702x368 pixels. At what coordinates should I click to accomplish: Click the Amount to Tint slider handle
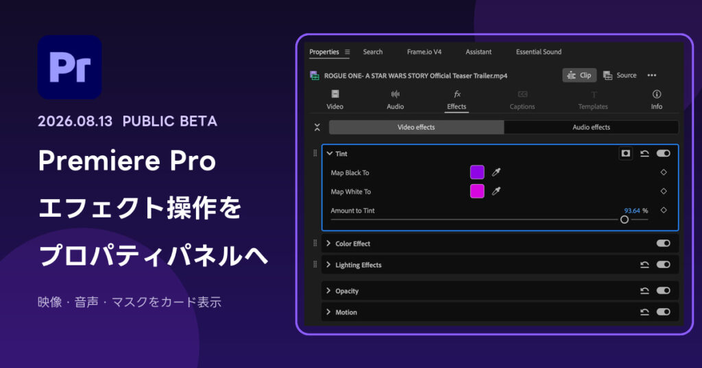click(624, 220)
